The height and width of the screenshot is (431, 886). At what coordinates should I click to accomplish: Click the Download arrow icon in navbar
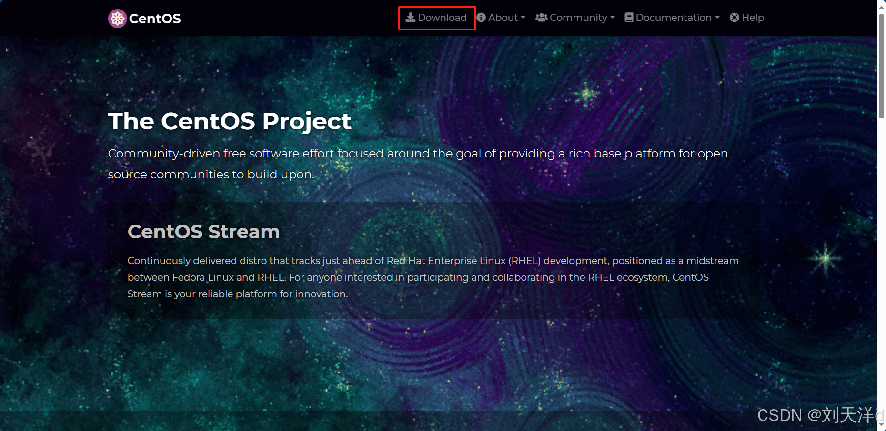pyautogui.click(x=410, y=18)
